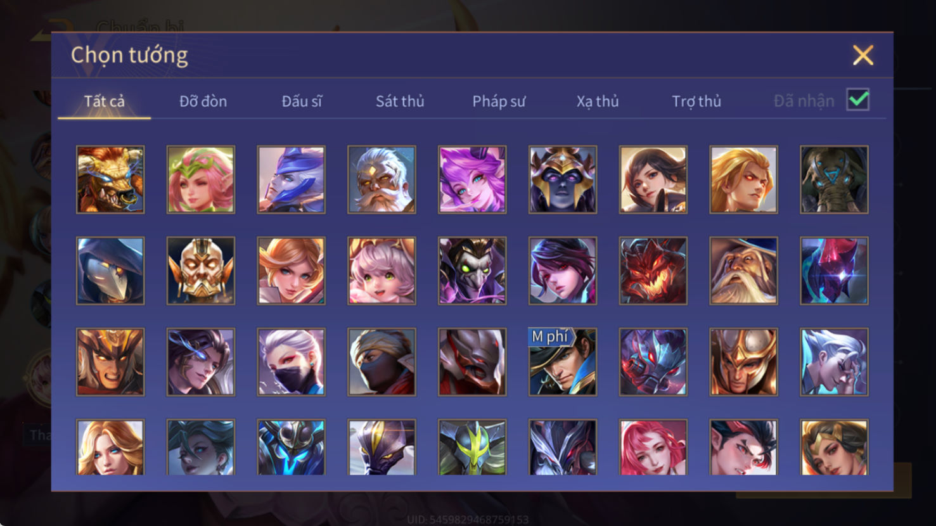
Task: Select the Tất cả tab
Action: [x=105, y=101]
